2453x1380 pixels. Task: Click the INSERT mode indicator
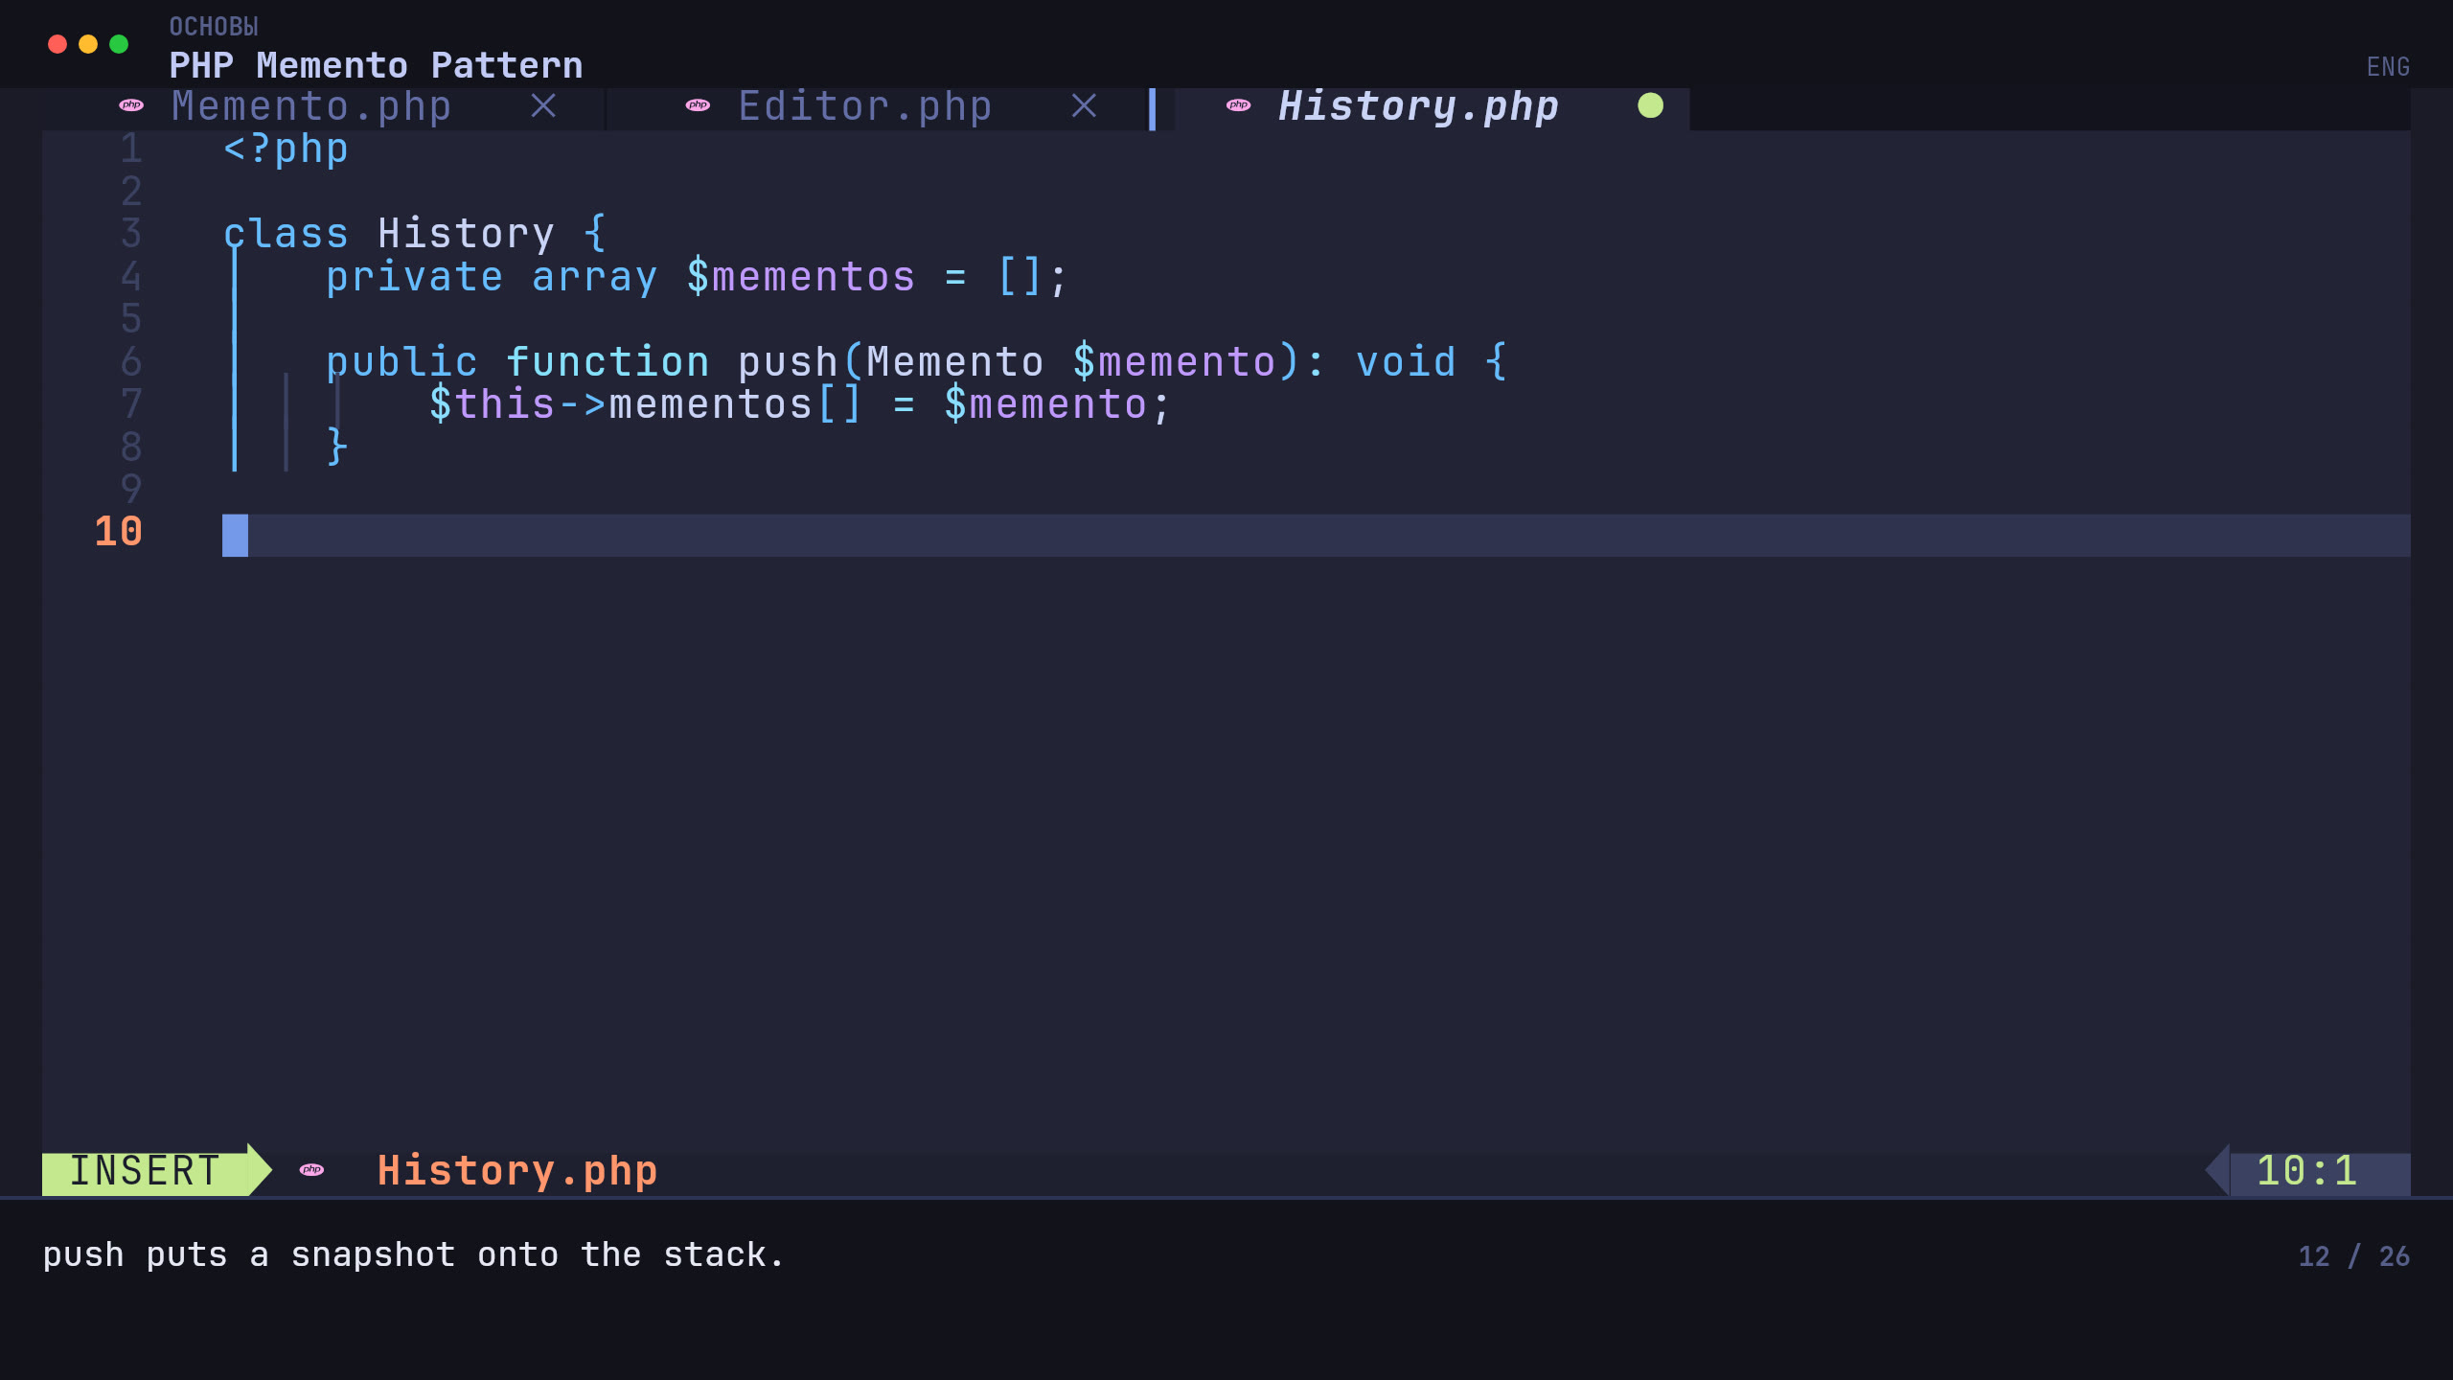[146, 1171]
